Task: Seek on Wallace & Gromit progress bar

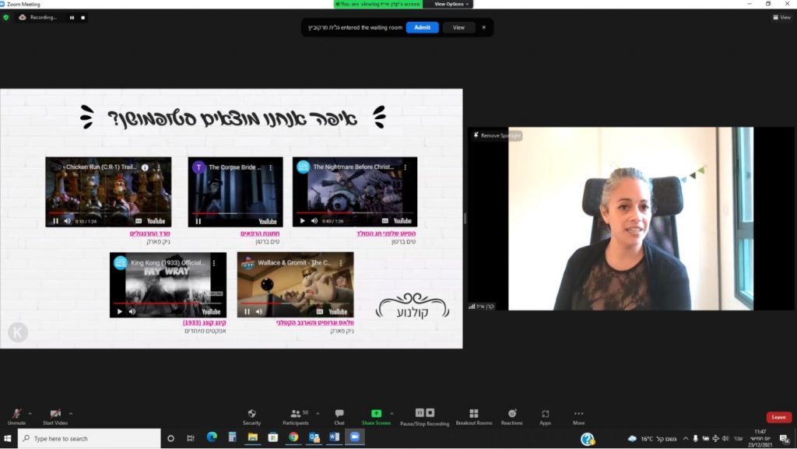Action: point(295,303)
